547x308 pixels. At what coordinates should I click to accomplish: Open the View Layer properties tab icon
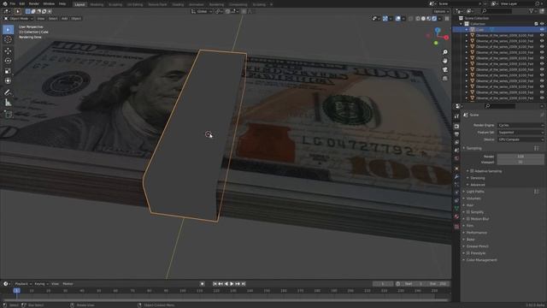pos(456,142)
